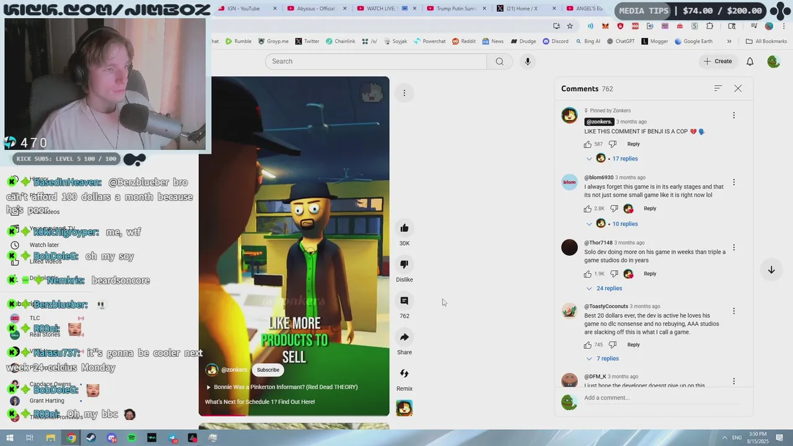793x446 pixels.
Task: Subscribe to @zonkers channel
Action: click(268, 370)
